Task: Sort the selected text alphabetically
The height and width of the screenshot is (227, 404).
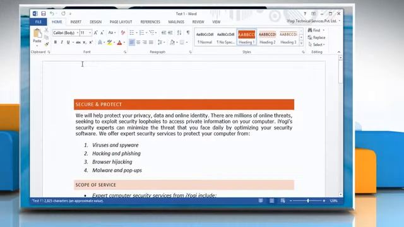Action: tap(179, 33)
